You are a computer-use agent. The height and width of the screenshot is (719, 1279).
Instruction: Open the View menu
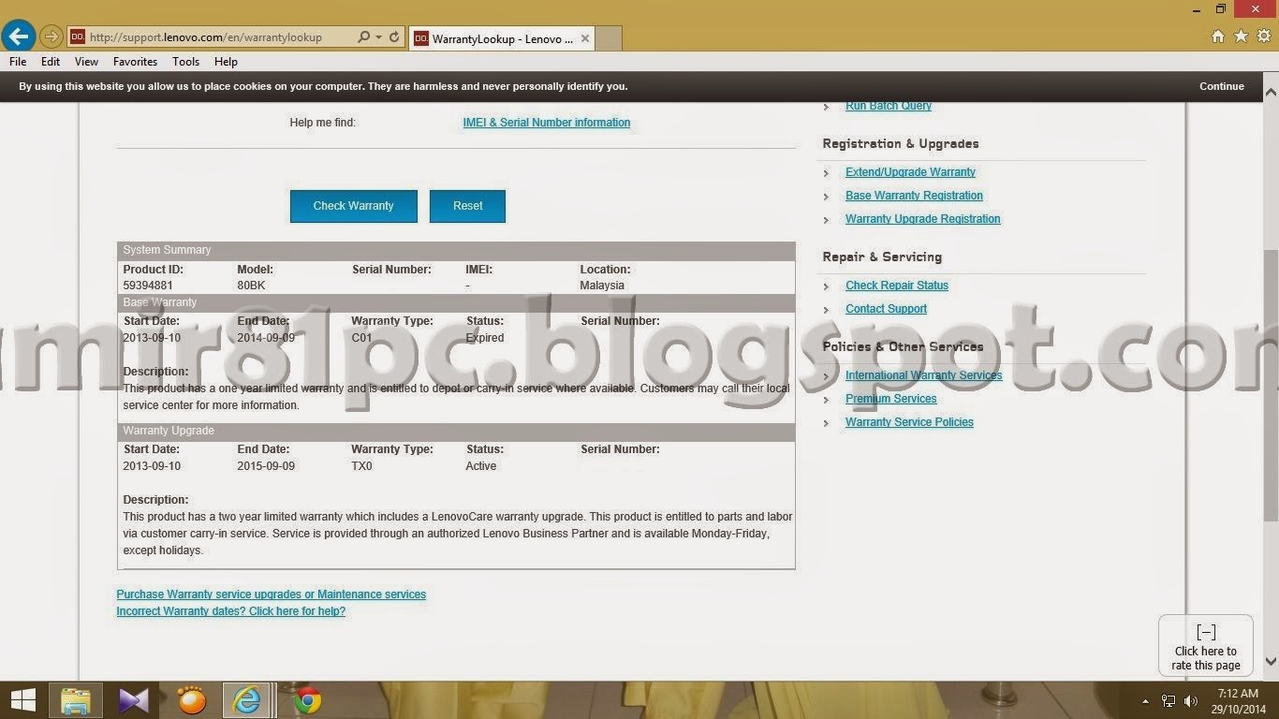[x=86, y=62]
